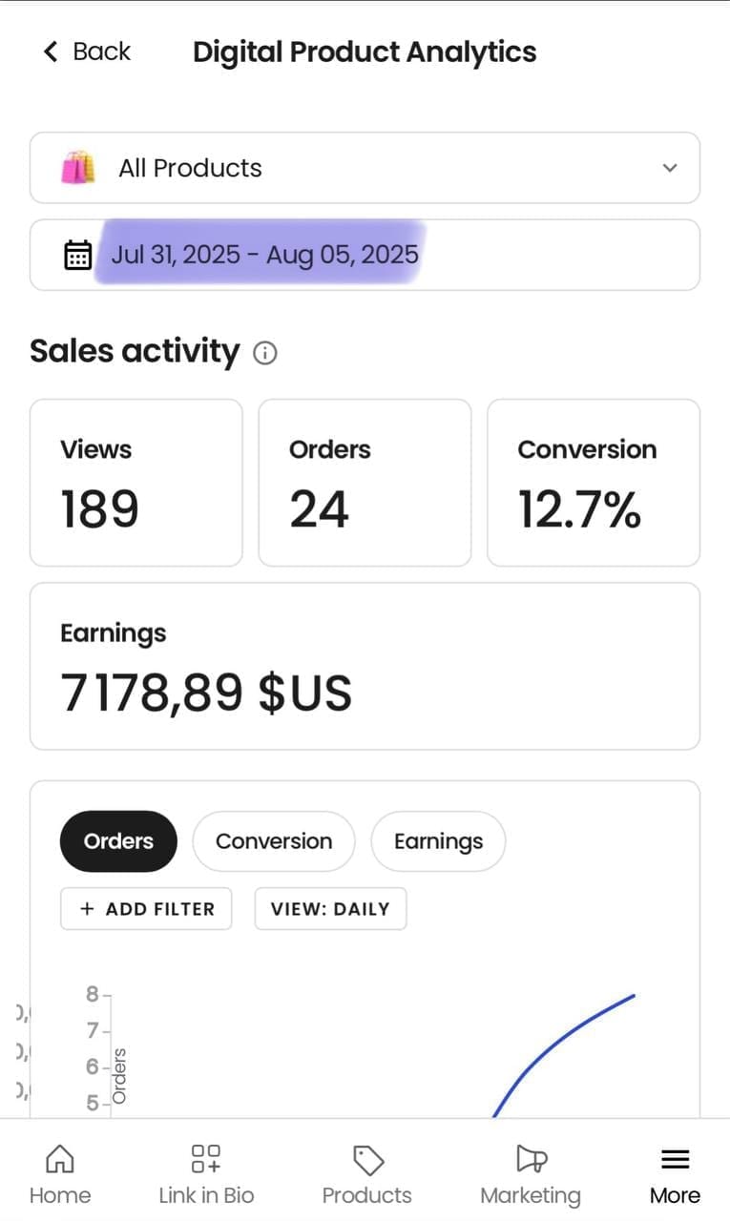Screen dimensions: 730x1221
Task: Select the Orders chart pill
Action: (x=118, y=841)
